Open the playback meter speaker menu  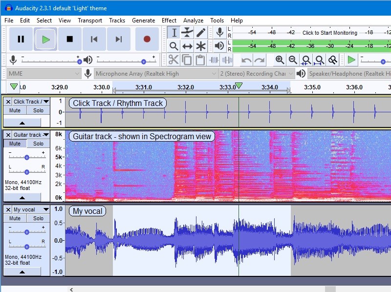pos(219,46)
